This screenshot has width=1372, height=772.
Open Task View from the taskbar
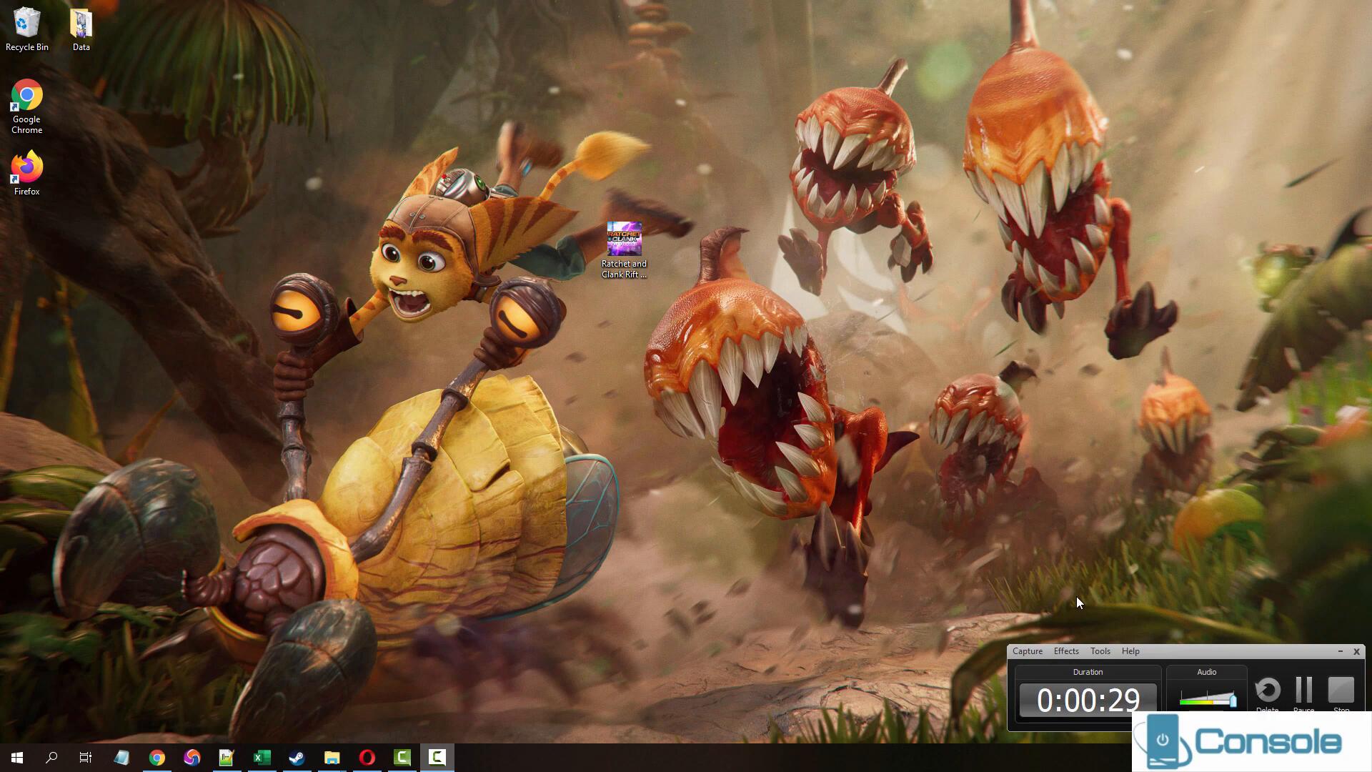(86, 758)
